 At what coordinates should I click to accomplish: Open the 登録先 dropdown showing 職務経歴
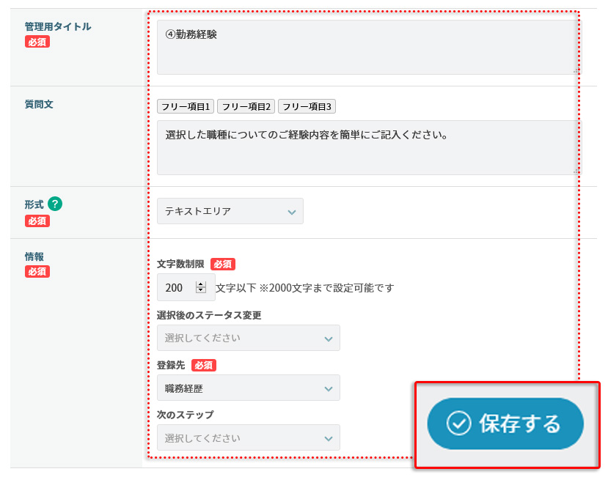248,388
